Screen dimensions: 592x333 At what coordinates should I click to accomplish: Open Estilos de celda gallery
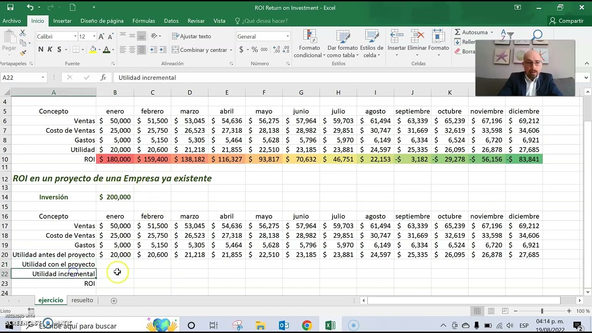tap(371, 43)
